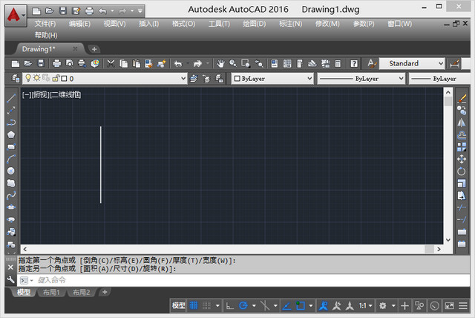Click the Help question mark icon
The width and height of the screenshot is (475, 318).
pyautogui.click(x=354, y=63)
